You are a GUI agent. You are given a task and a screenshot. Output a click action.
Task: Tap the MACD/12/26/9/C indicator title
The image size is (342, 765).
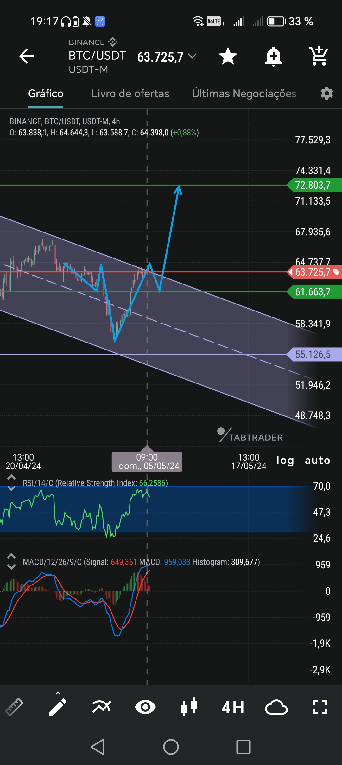click(141, 562)
